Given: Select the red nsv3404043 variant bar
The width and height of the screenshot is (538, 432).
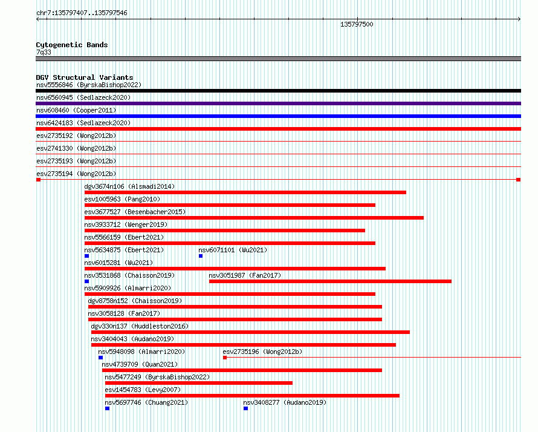Looking at the screenshot, I should tap(244, 345).
